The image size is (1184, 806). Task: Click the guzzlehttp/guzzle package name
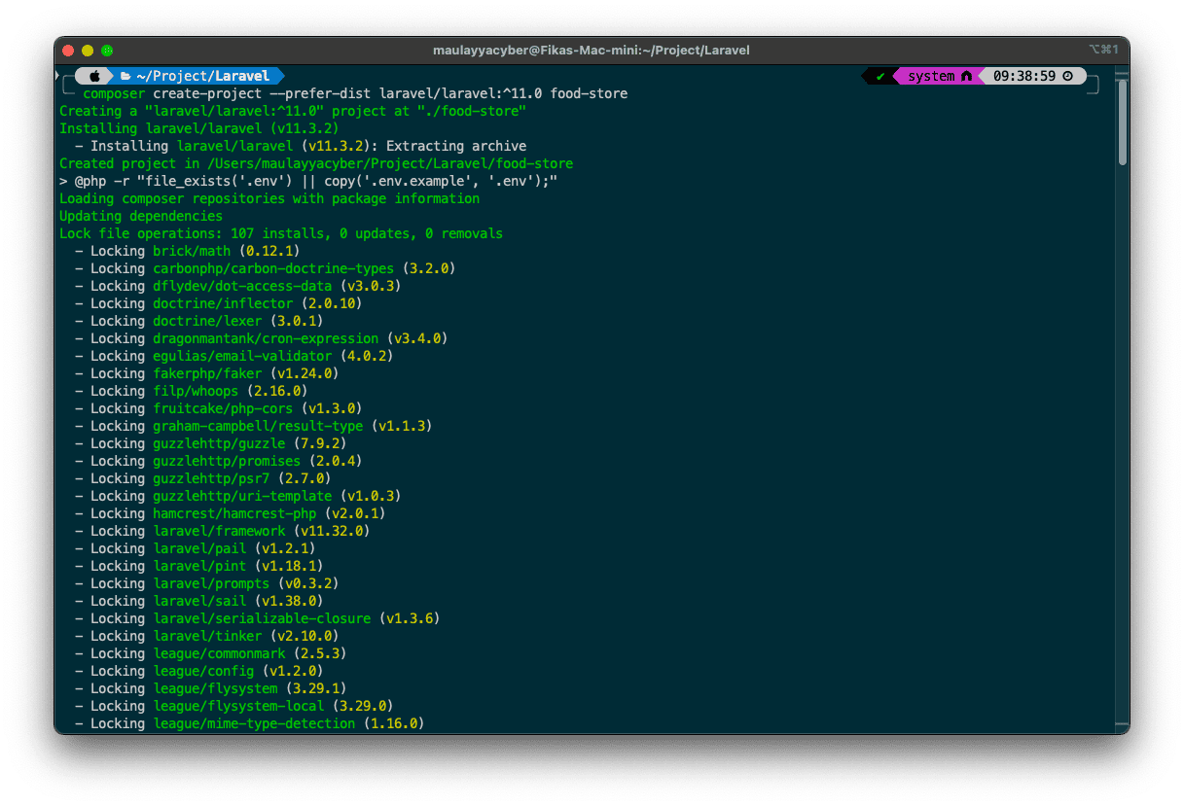click(x=219, y=443)
